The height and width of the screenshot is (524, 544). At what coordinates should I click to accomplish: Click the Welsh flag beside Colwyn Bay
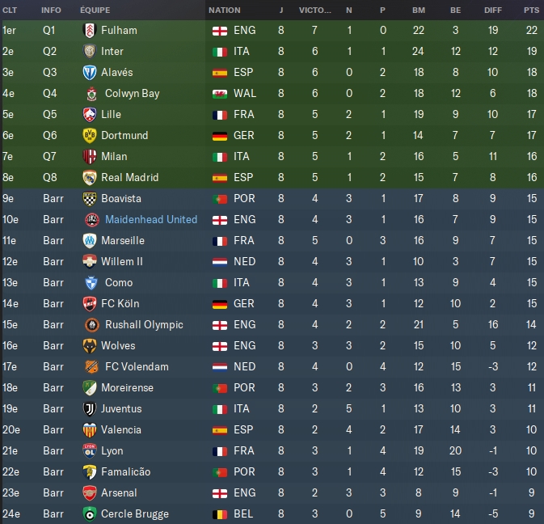(218, 93)
